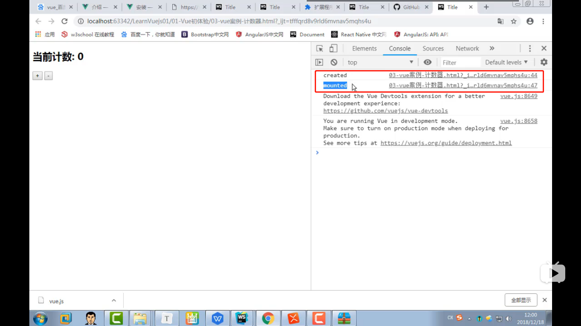The width and height of the screenshot is (581, 326).
Task: Close the GitHub tab
Action: [x=427, y=7]
